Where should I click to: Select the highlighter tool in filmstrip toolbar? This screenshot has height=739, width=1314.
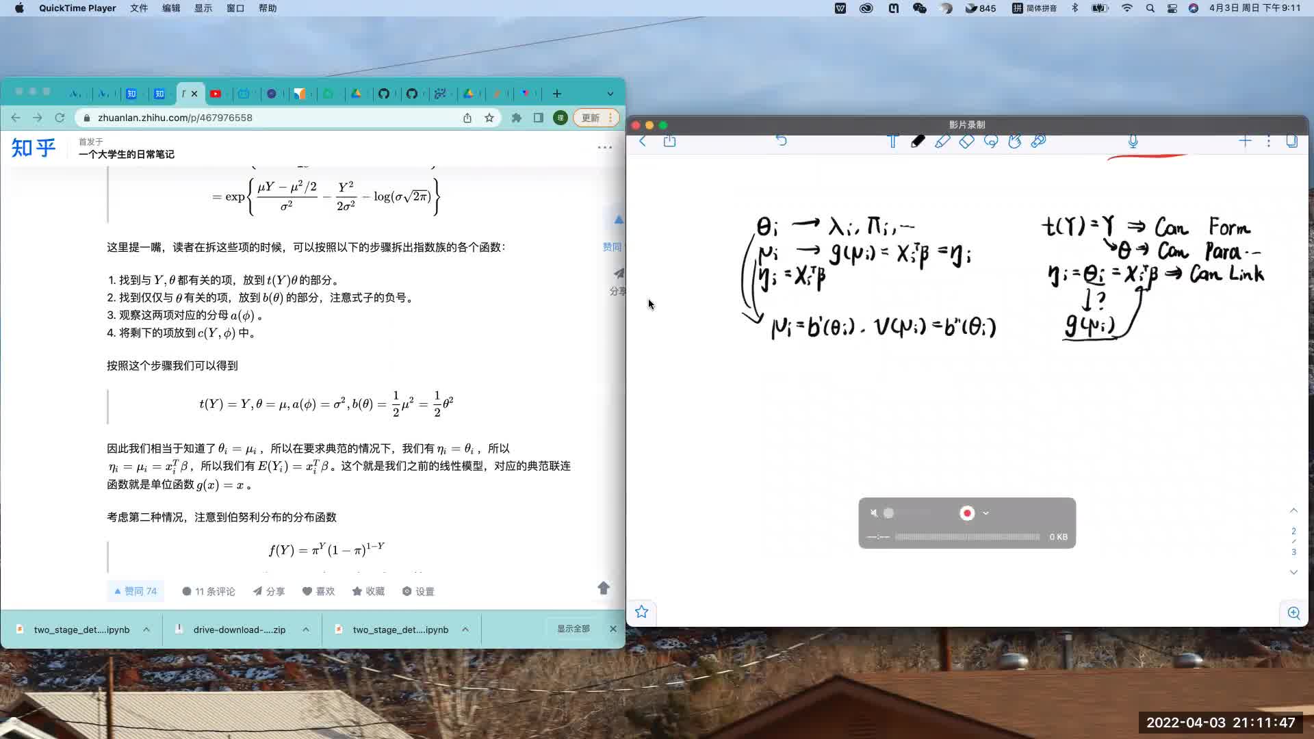941,142
